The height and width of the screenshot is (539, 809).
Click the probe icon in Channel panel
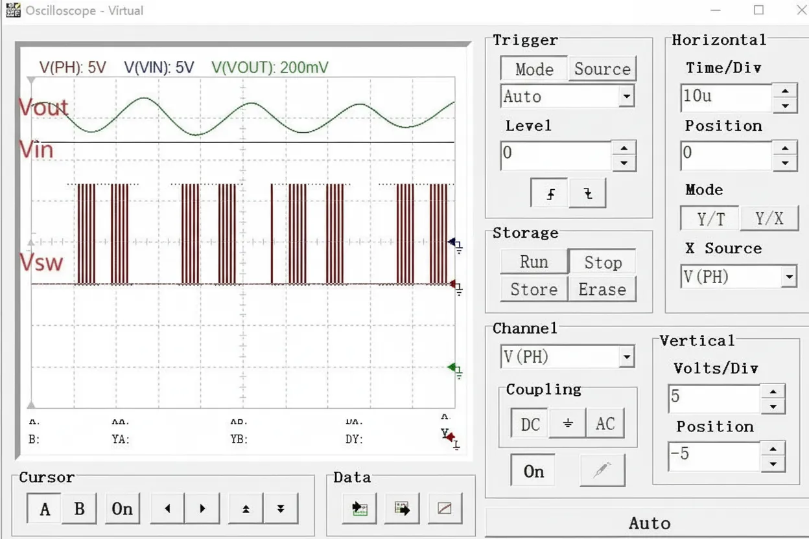tap(602, 470)
